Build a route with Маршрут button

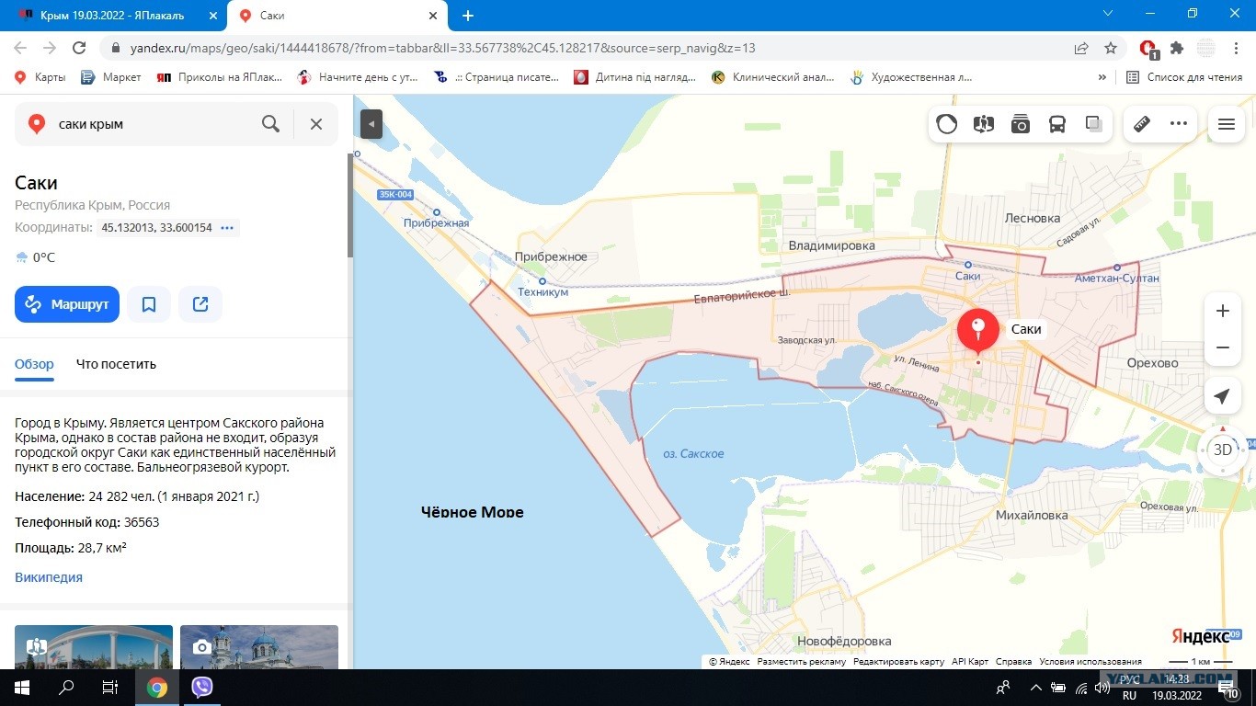point(67,304)
